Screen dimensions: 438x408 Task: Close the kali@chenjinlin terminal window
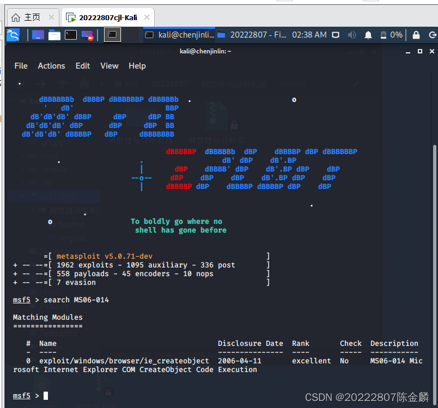click(432, 51)
